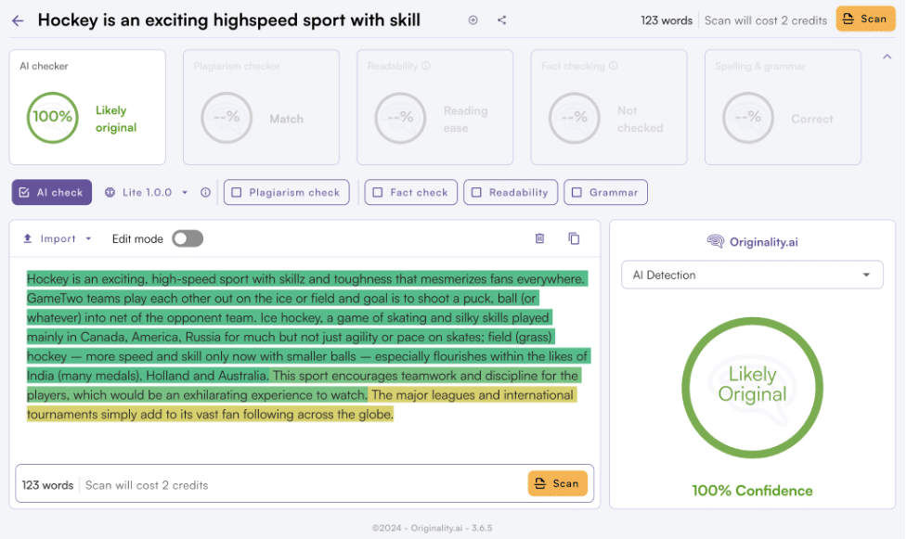The image size is (907, 539).
Task: Click the delete (trash) icon above the text
Action: [x=539, y=238]
